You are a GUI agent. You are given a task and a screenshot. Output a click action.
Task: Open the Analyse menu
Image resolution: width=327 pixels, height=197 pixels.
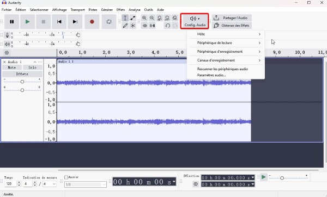[135, 10]
